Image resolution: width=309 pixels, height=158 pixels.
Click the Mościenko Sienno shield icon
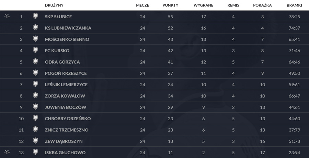35,39
